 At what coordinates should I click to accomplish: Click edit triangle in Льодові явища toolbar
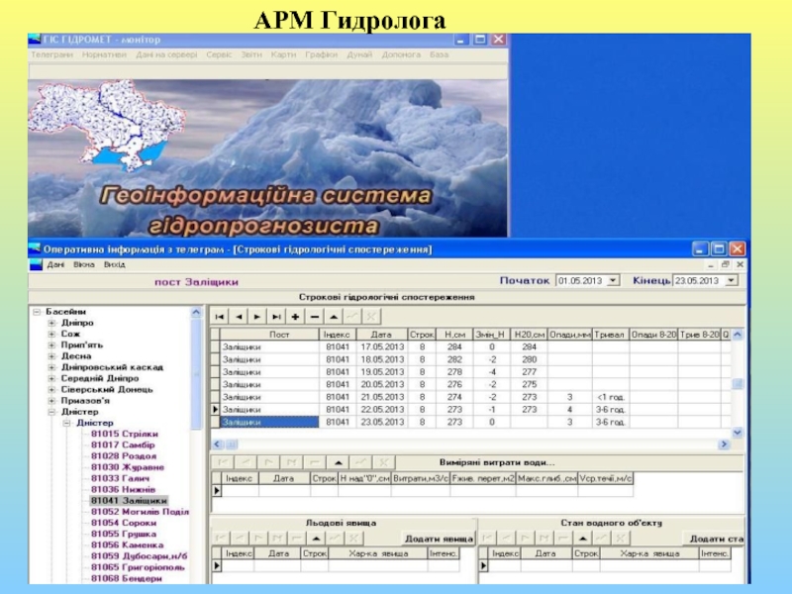(317, 538)
